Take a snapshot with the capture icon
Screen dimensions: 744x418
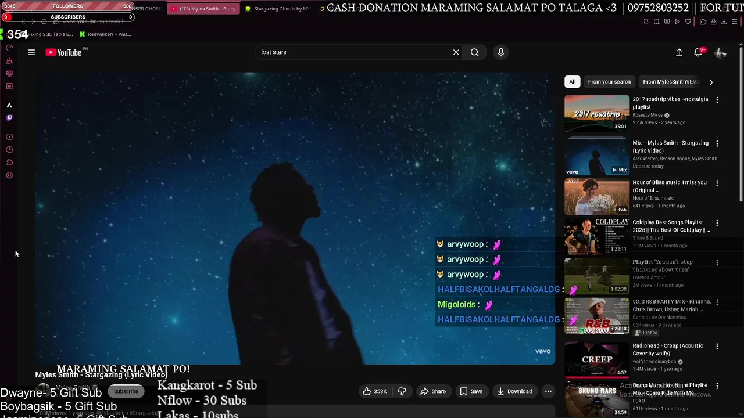click(x=656, y=21)
